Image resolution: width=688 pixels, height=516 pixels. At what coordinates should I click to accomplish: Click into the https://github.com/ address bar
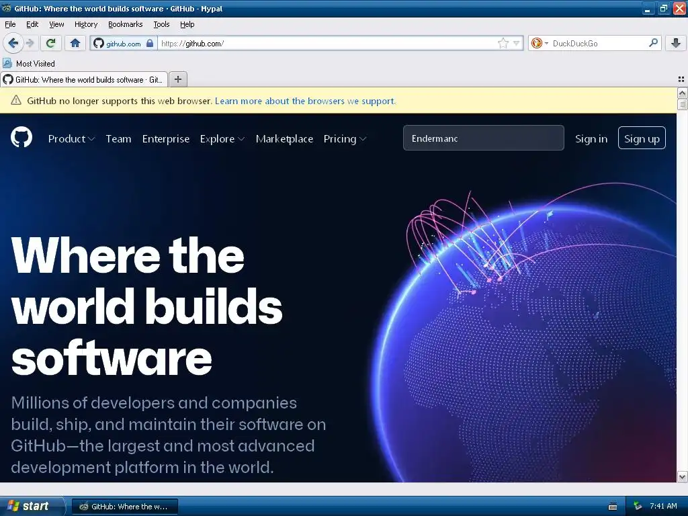click(328, 43)
